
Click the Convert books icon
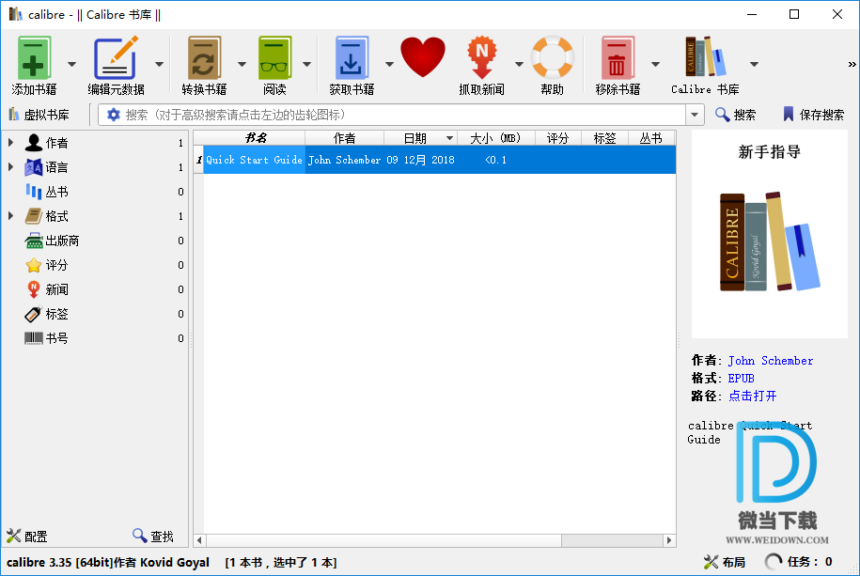[204, 59]
